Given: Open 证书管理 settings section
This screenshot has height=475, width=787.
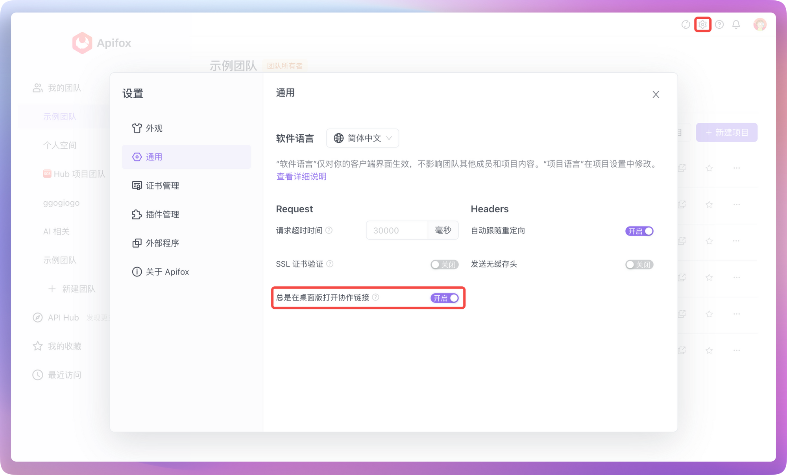Looking at the screenshot, I should pos(186,186).
